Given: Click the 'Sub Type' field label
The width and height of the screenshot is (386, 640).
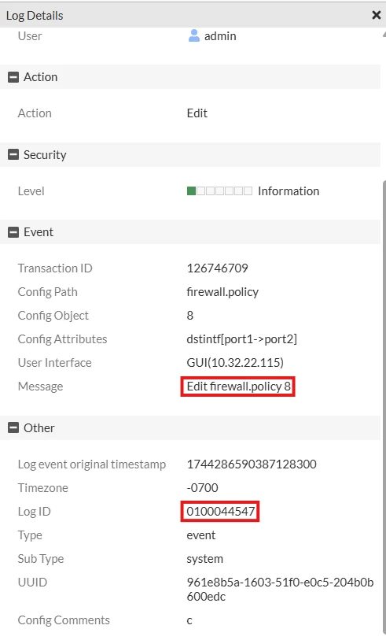Looking at the screenshot, I should [41, 559].
